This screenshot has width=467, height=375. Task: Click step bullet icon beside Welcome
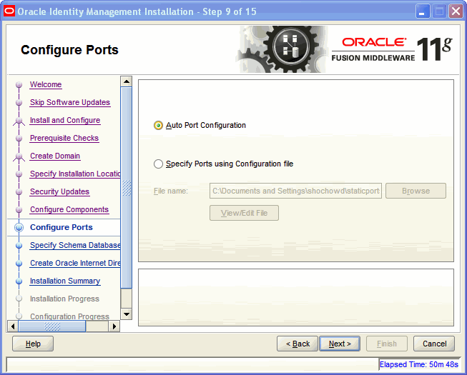[x=19, y=85]
